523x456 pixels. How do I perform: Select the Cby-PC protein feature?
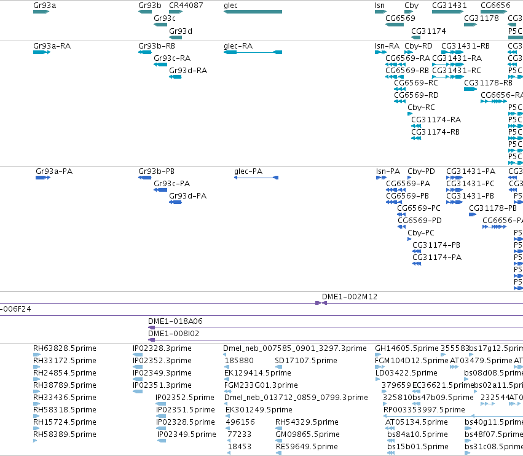409,239
